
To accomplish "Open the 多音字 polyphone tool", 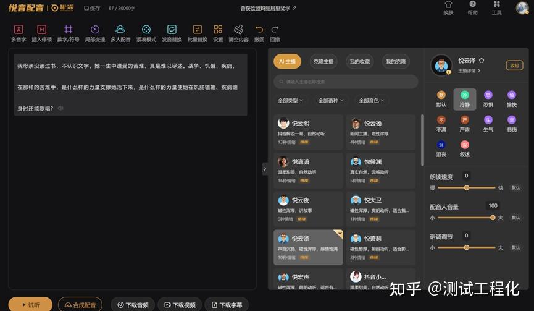I will pos(19,33).
